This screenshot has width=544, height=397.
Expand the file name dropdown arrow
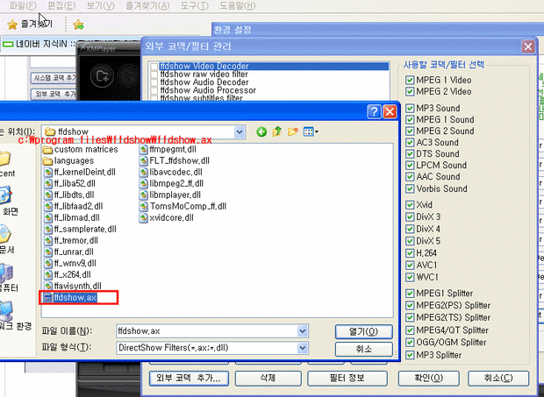(x=303, y=331)
